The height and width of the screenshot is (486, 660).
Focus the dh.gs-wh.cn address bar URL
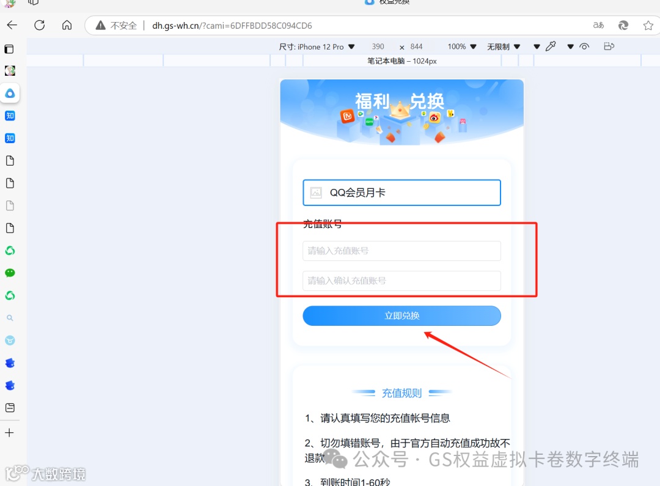232,26
